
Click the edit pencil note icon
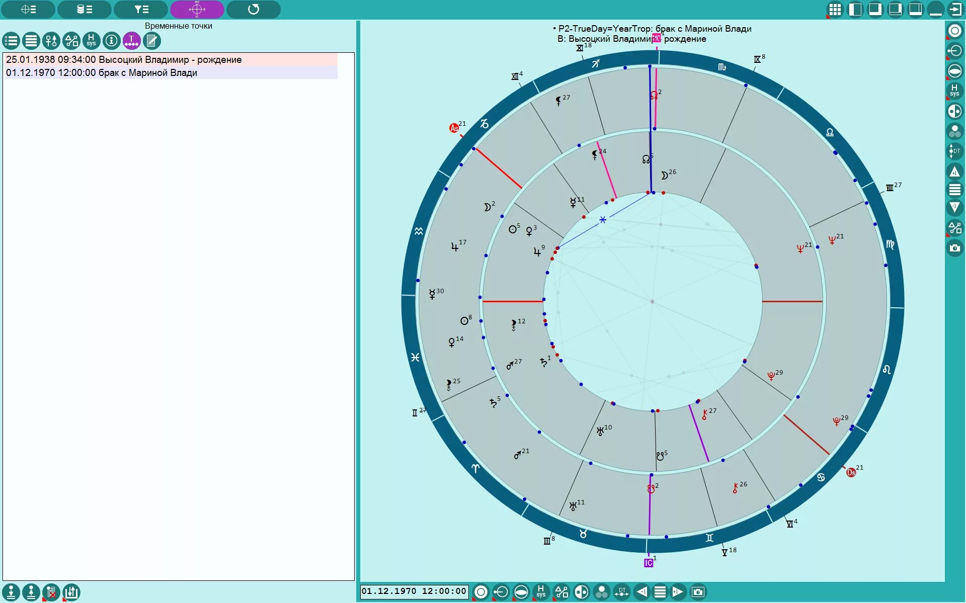pyautogui.click(x=151, y=41)
